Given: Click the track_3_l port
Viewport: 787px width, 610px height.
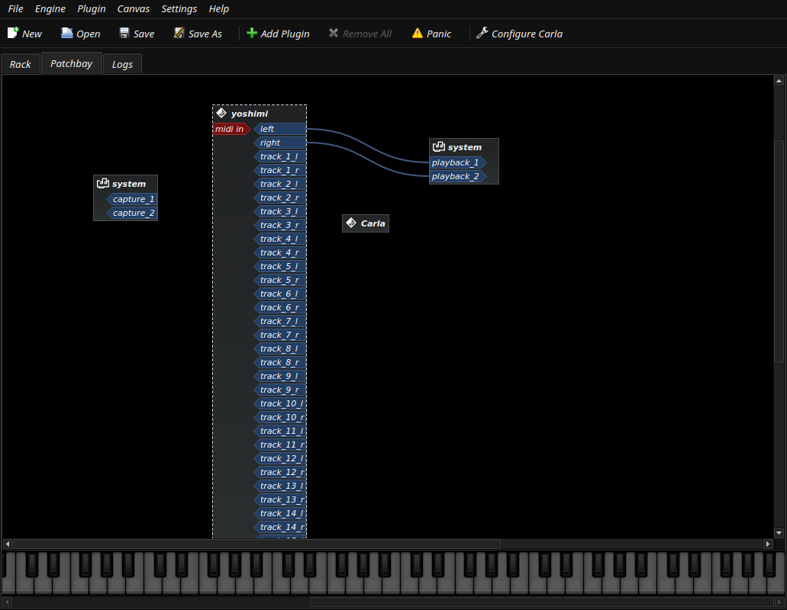Looking at the screenshot, I should coord(280,211).
